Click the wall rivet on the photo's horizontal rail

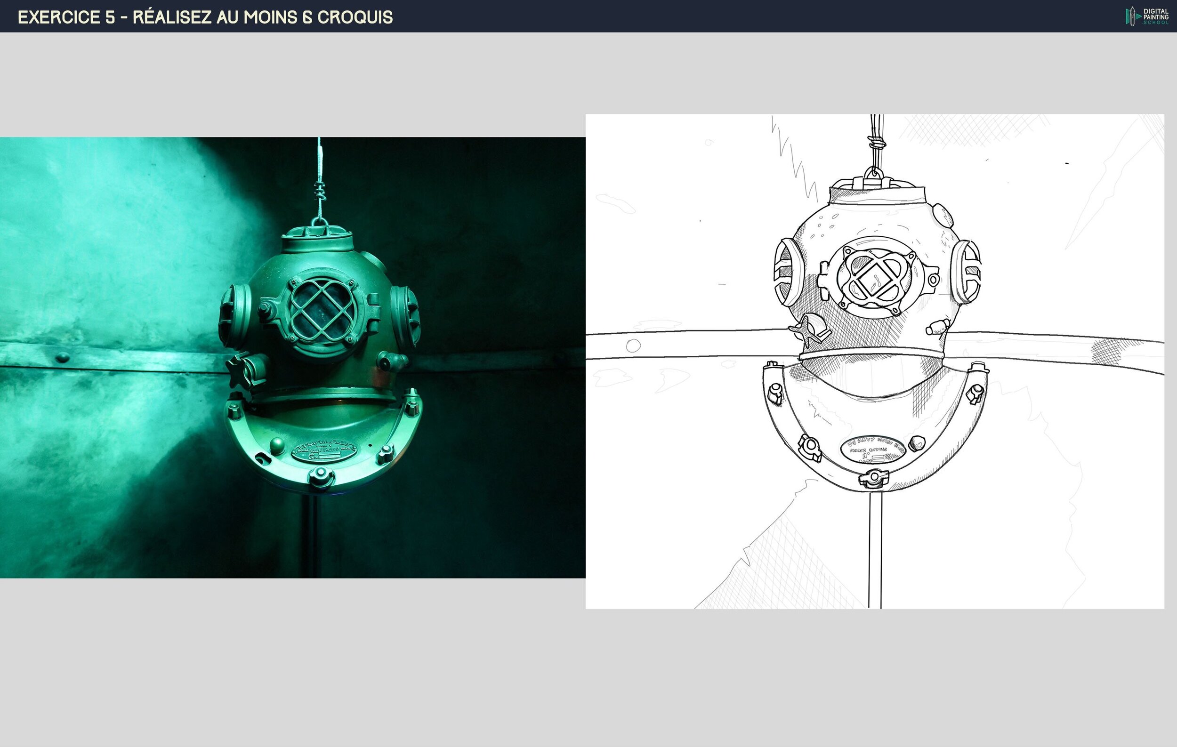point(62,358)
